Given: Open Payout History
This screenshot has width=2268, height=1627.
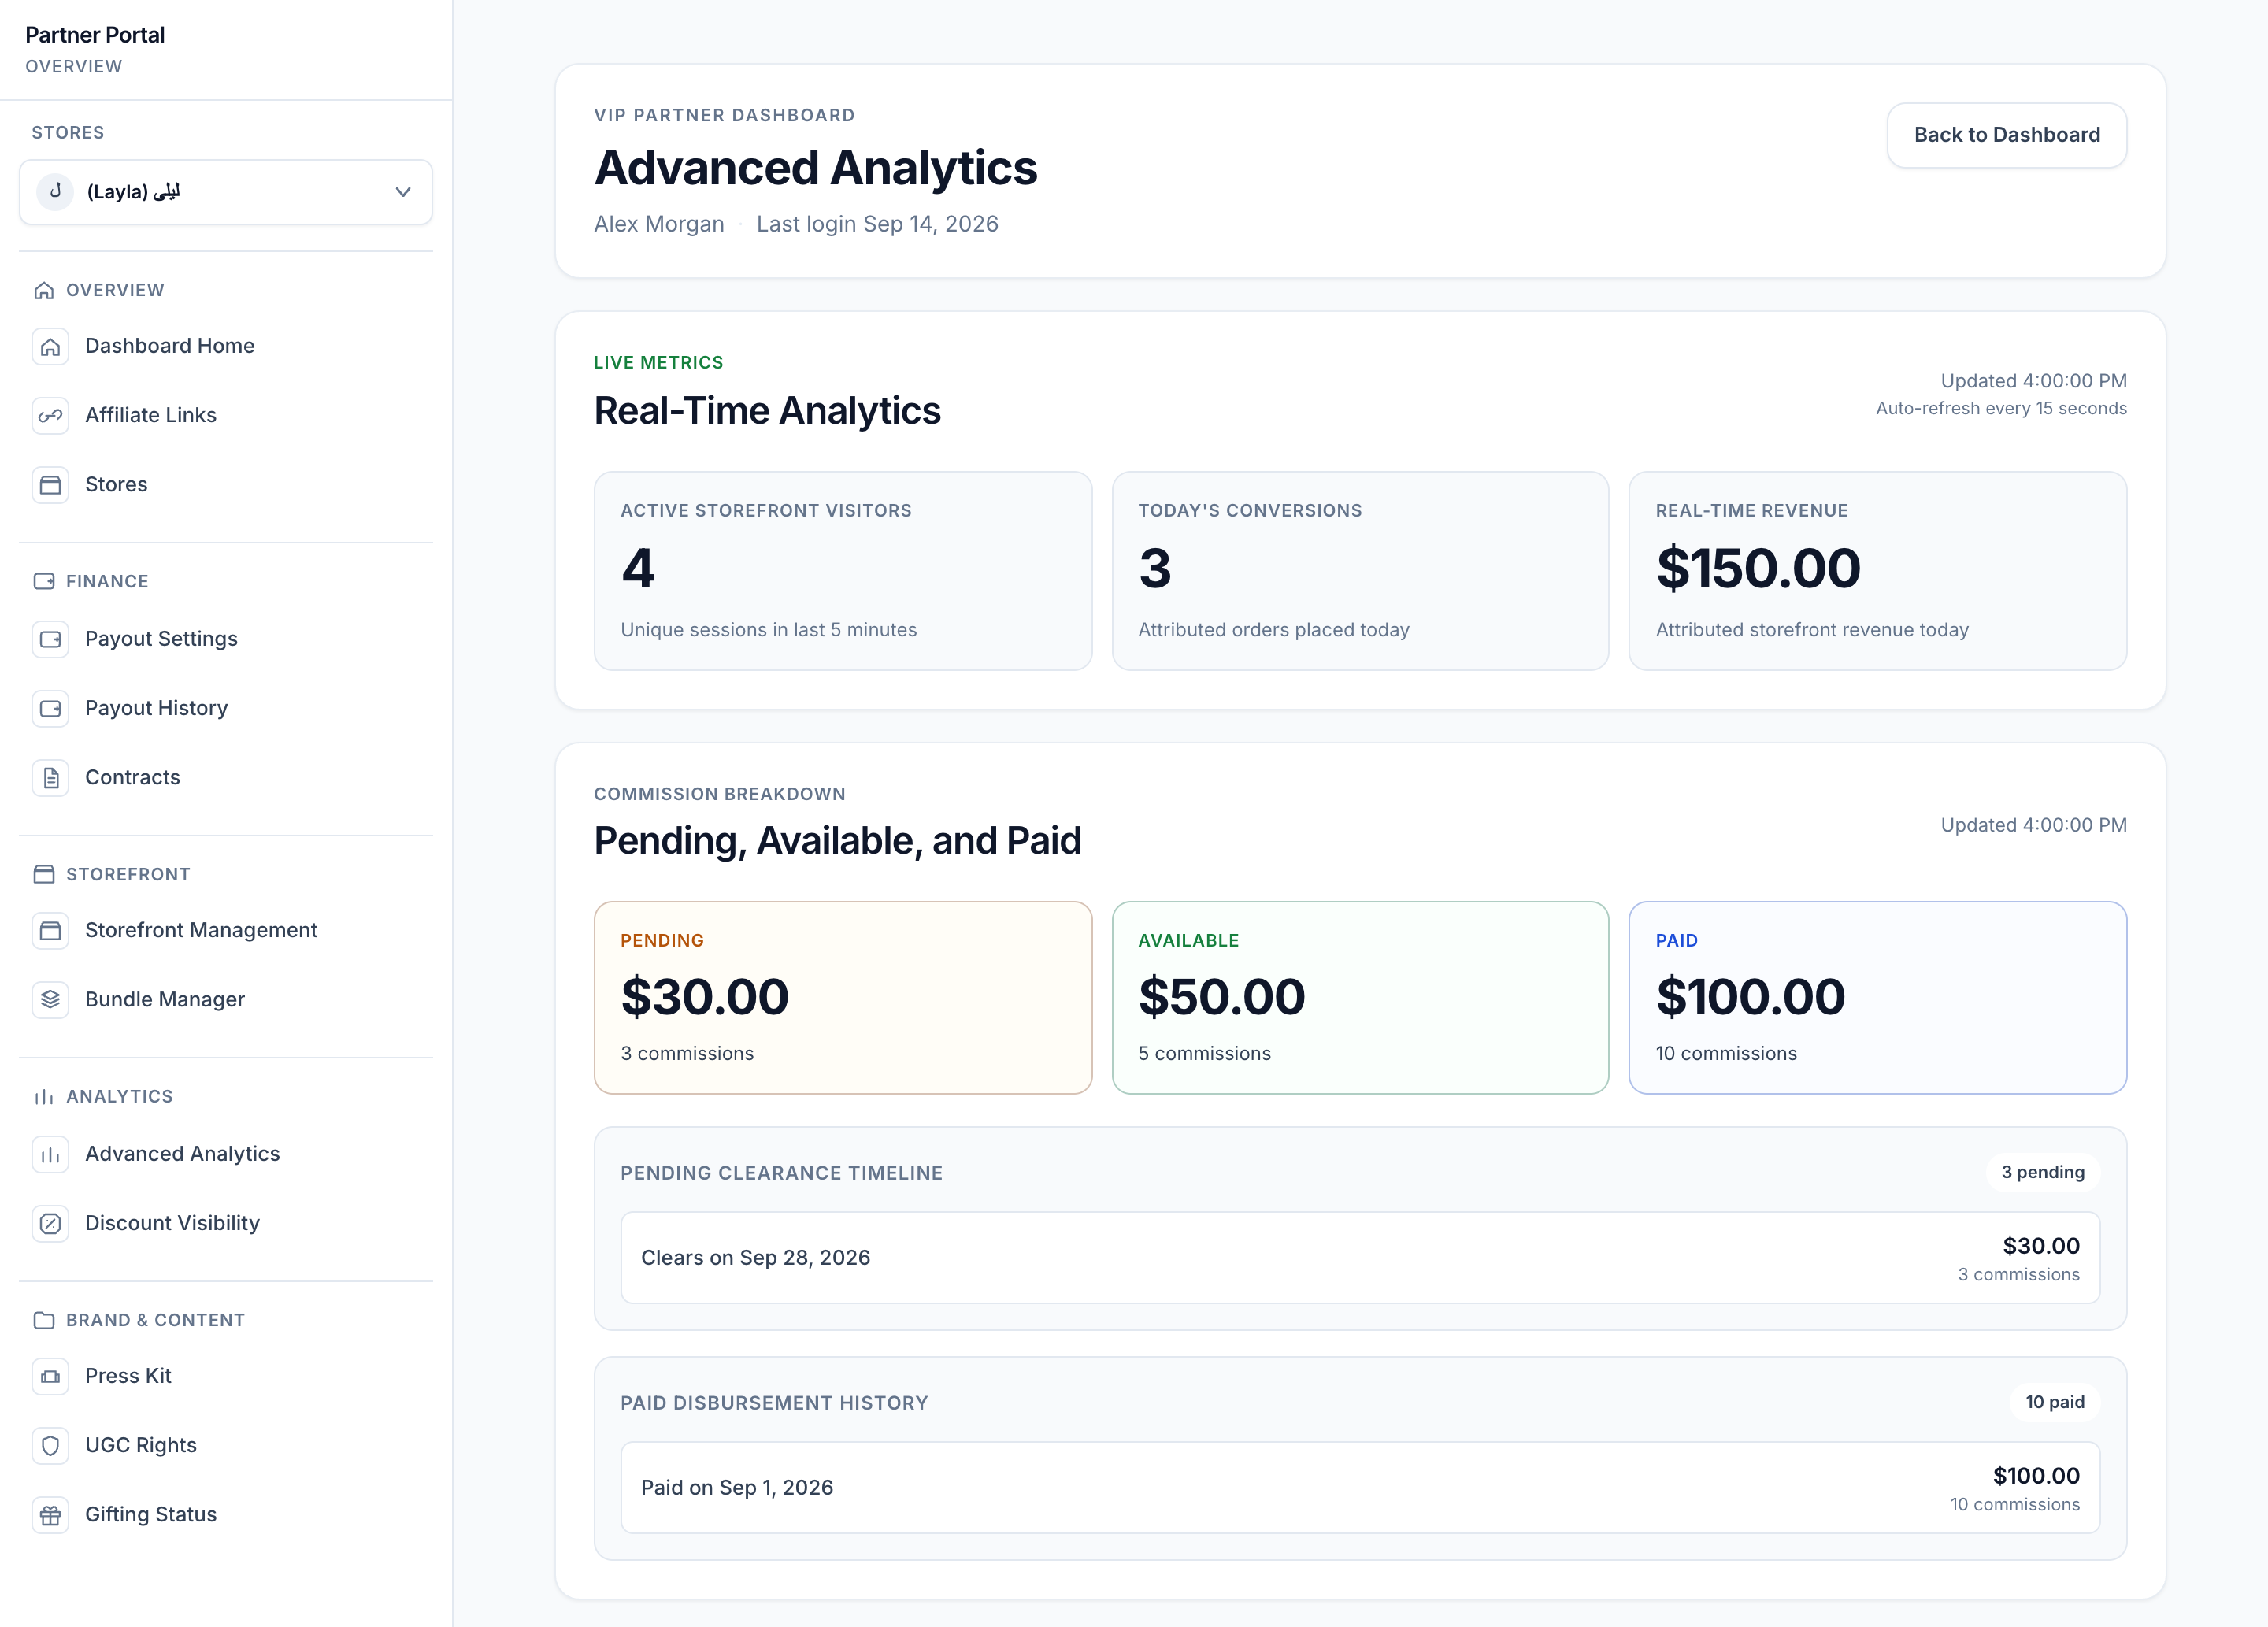Looking at the screenshot, I should pyautogui.click(x=226, y=708).
